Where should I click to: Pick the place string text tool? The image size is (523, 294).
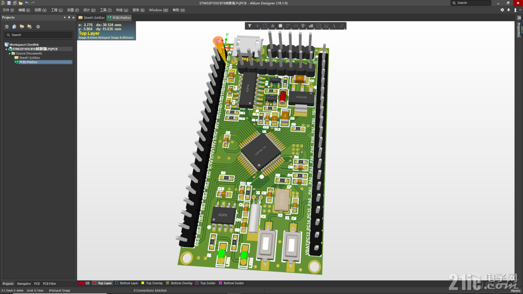(x=334, y=26)
